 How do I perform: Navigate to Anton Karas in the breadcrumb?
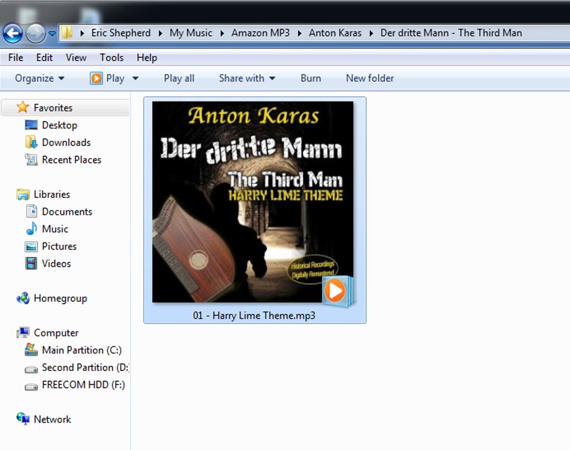(335, 33)
